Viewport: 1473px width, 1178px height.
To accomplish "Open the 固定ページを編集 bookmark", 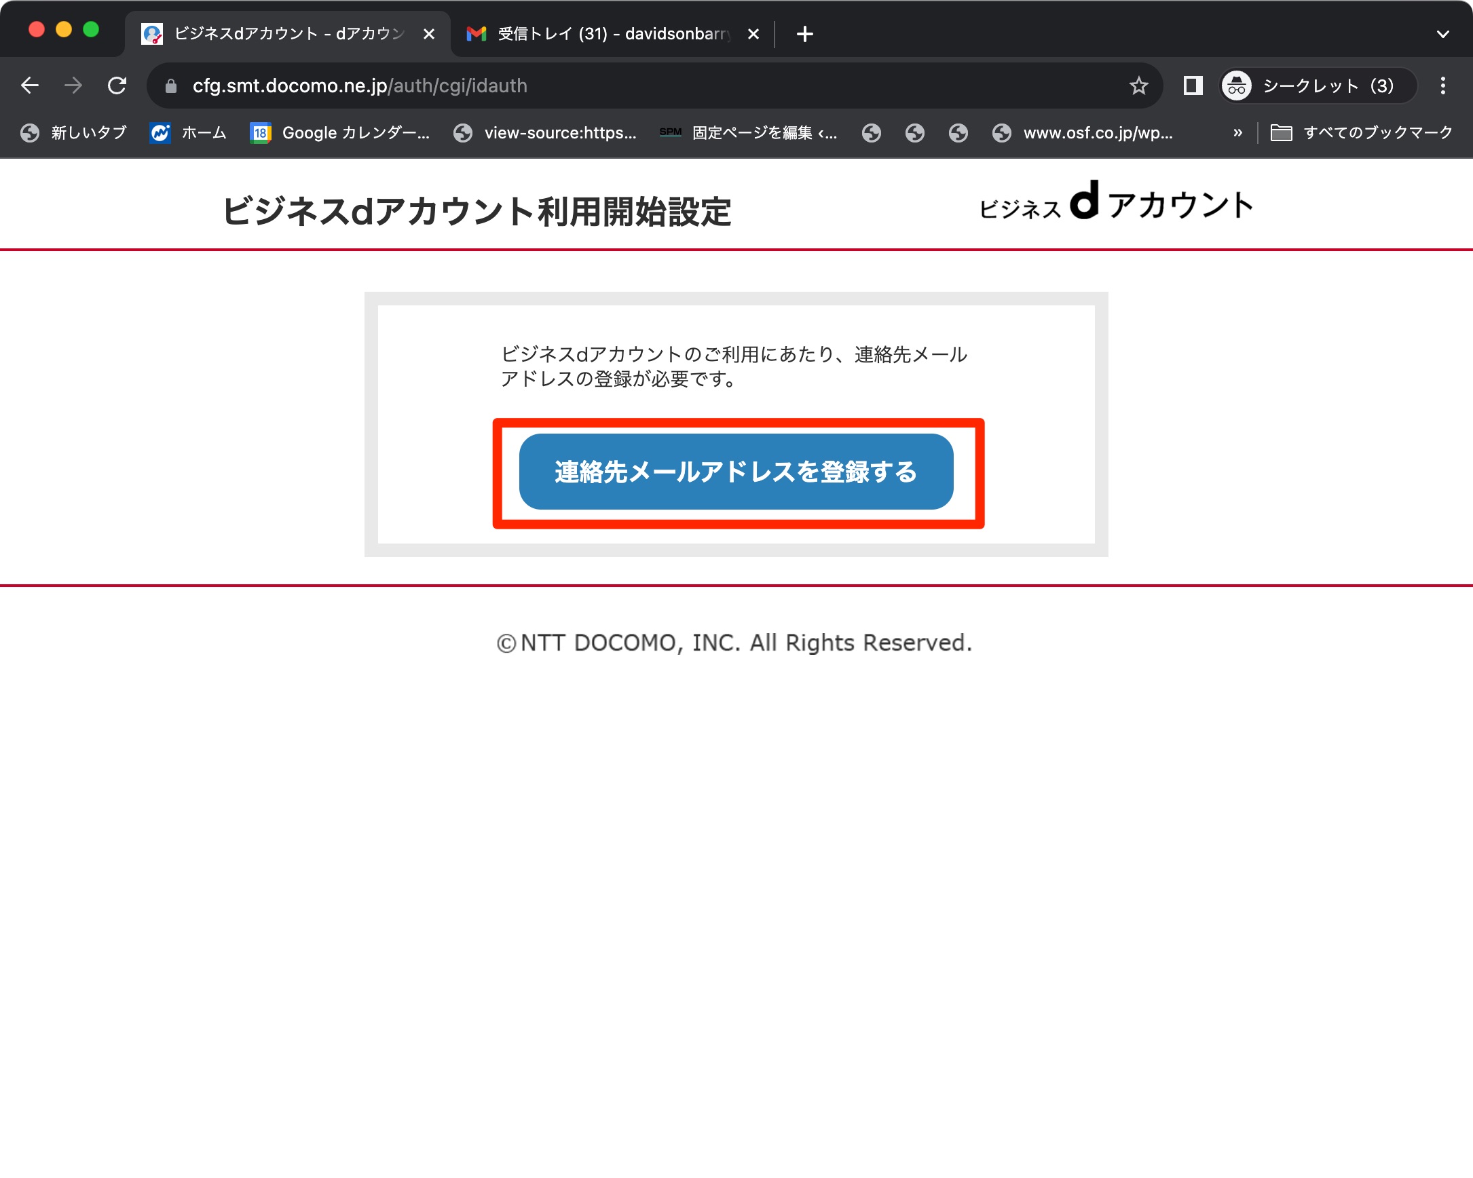I will point(748,132).
